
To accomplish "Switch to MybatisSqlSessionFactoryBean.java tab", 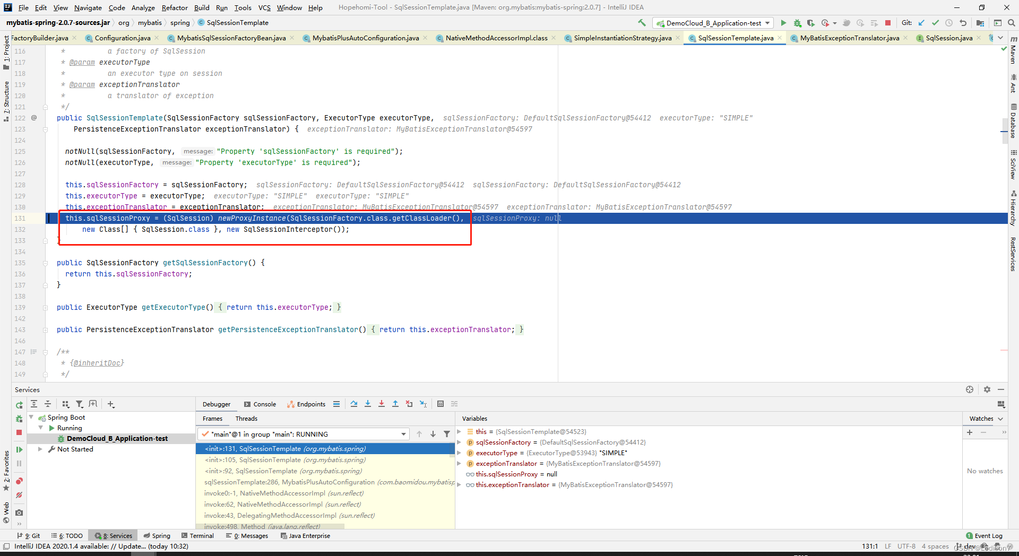I will point(231,38).
